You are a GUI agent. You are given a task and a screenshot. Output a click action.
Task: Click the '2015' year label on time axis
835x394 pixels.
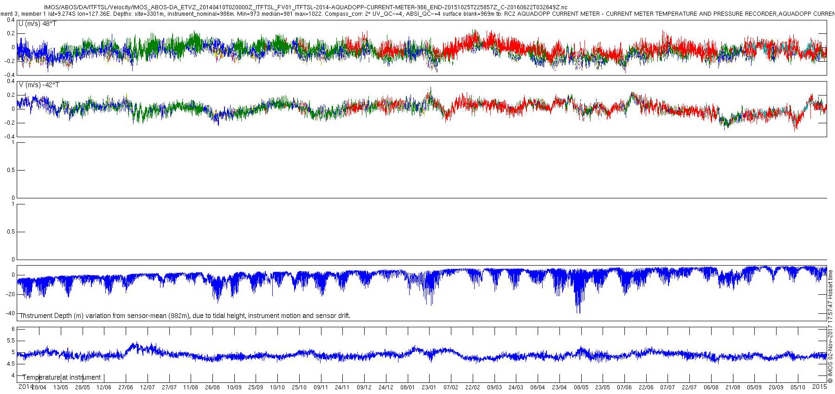pyautogui.click(x=820, y=387)
